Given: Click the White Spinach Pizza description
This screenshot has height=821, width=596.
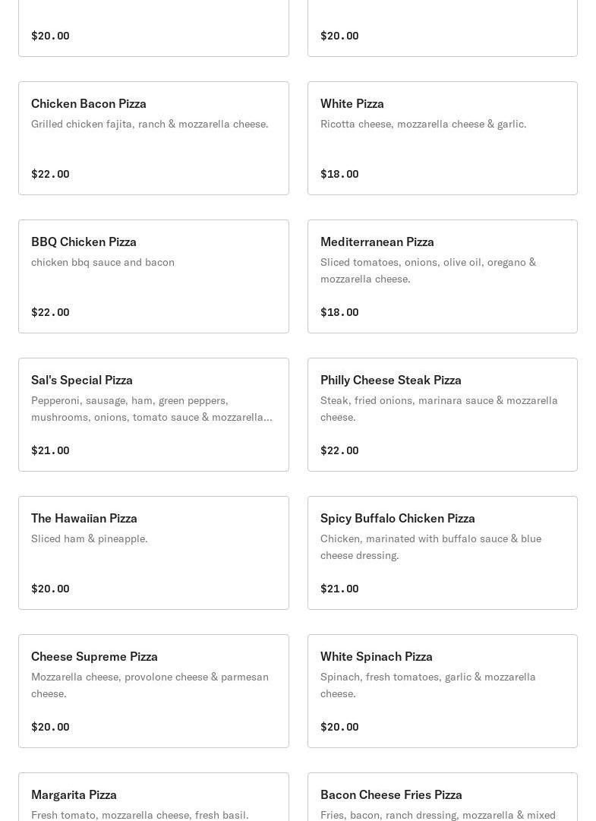Looking at the screenshot, I should click(x=427, y=685).
